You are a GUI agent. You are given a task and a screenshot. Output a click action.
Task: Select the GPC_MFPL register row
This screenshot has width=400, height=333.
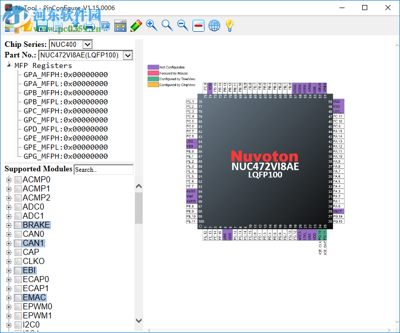(x=65, y=120)
